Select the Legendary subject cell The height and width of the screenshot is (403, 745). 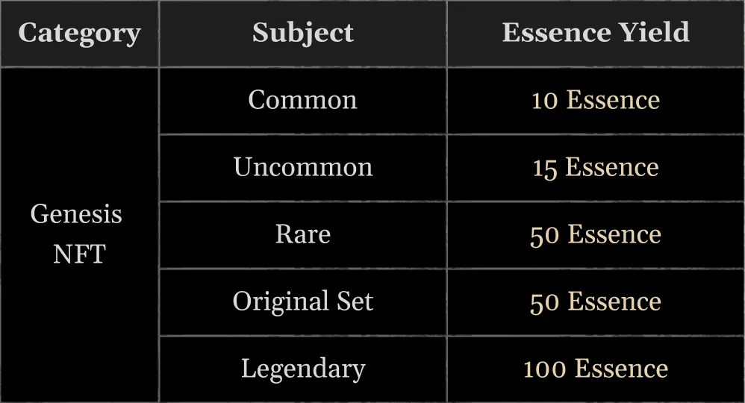[303, 369]
